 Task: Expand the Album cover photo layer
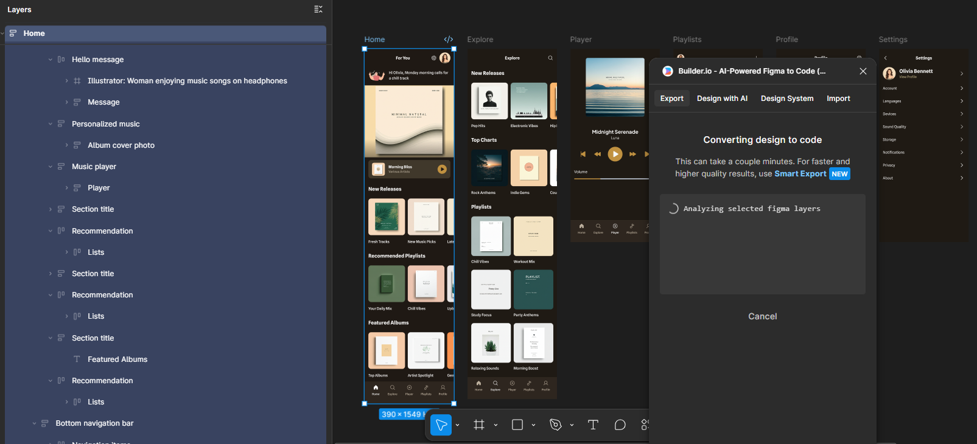coord(66,145)
